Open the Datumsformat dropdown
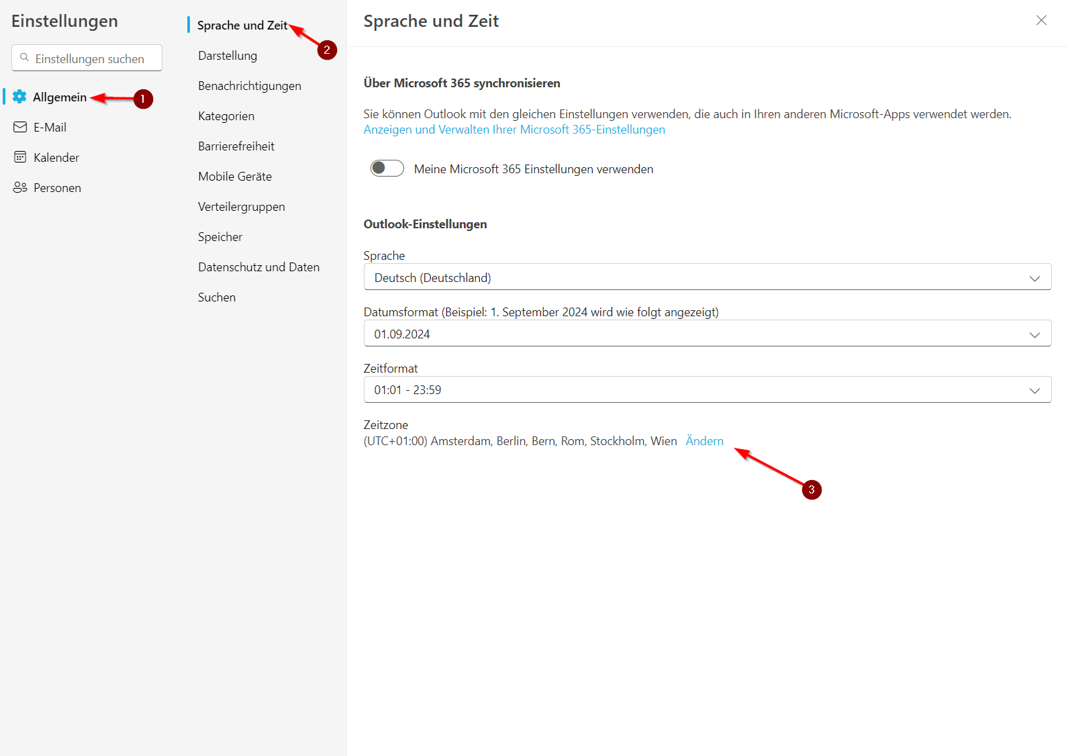Viewport: 1068px width, 756px height. tap(707, 333)
